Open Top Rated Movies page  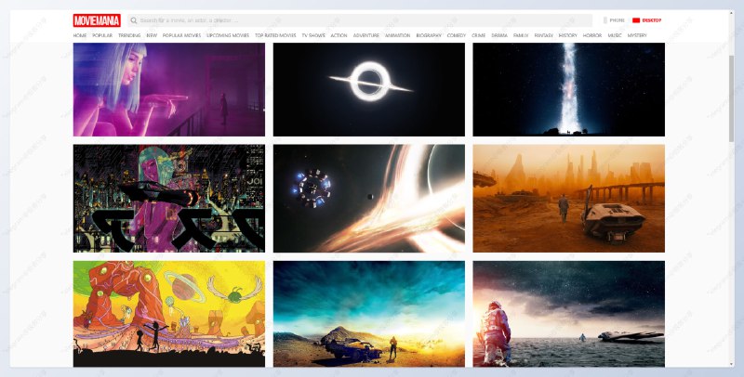(x=274, y=35)
